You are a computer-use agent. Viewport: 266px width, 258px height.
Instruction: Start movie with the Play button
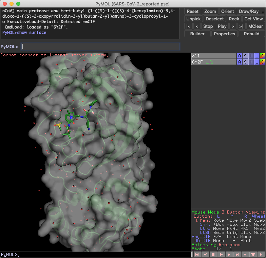tap(222, 26)
